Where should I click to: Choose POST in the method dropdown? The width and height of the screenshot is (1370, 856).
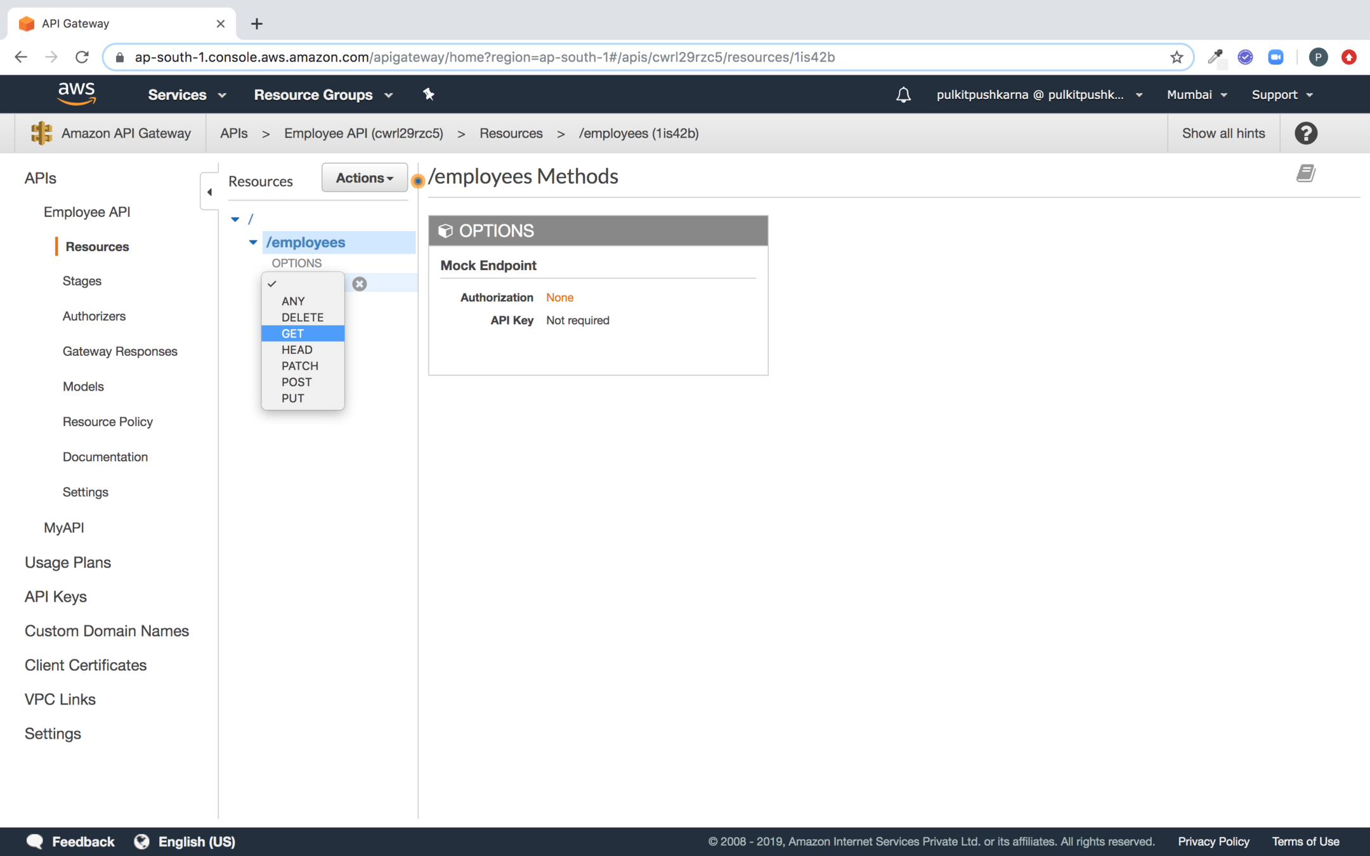coord(296,382)
